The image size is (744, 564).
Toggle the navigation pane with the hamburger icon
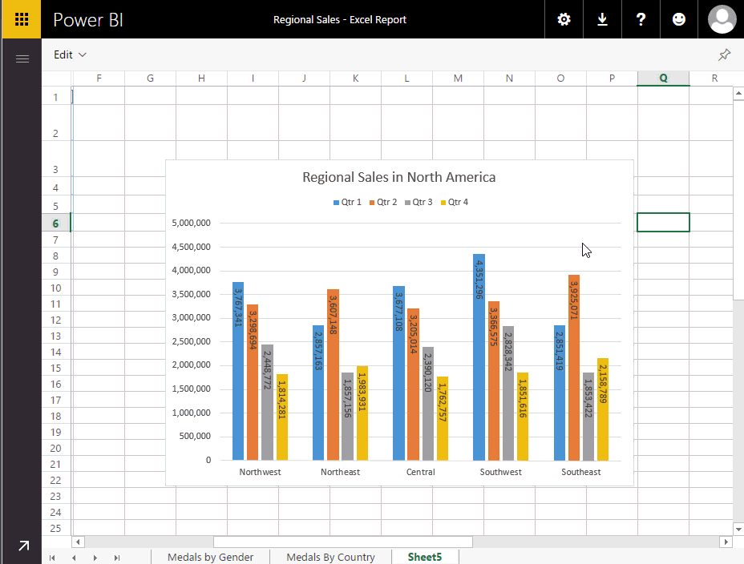click(x=22, y=58)
